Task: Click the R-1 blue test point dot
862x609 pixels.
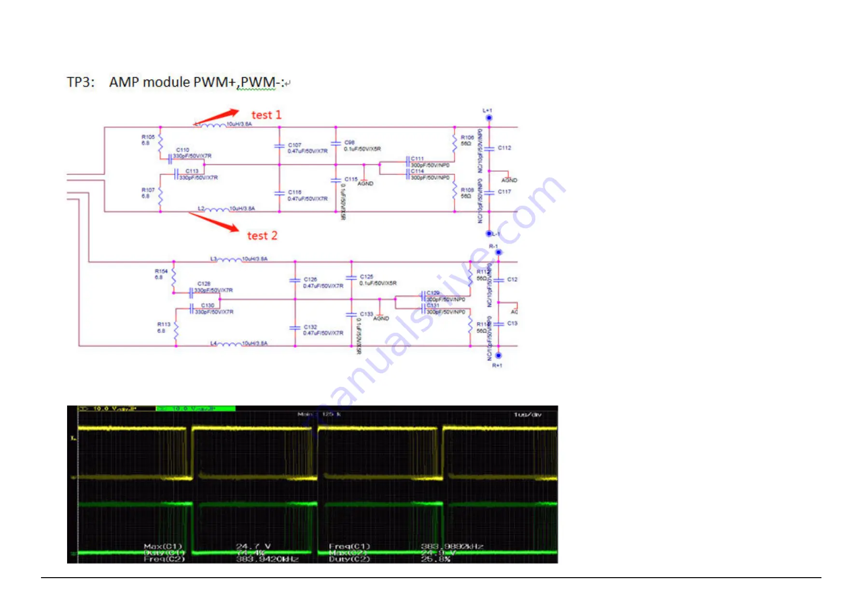Action: click(x=499, y=252)
